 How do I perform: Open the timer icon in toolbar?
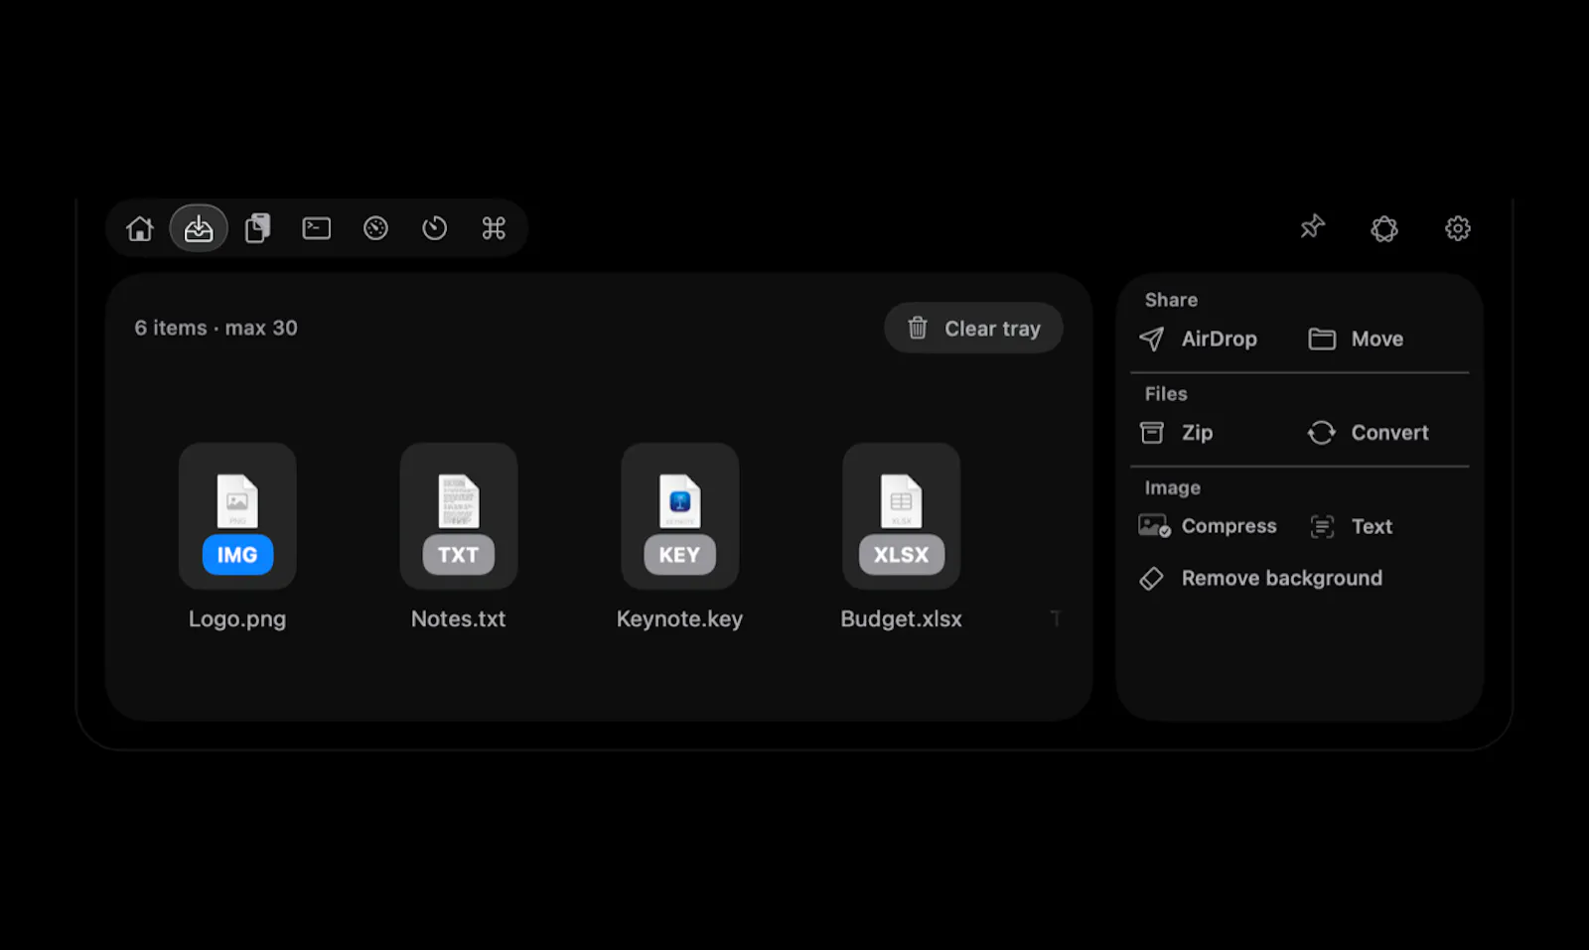[435, 228]
